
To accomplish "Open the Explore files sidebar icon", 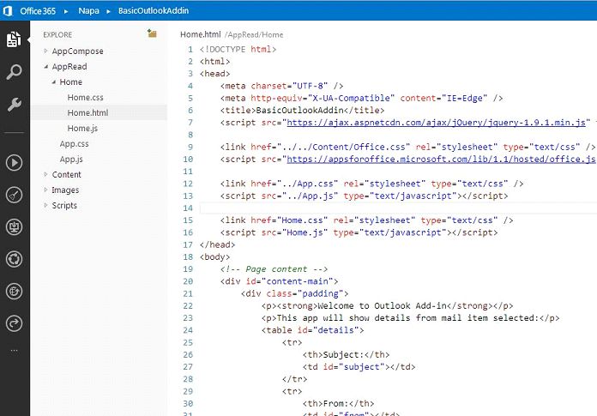I will (14, 39).
